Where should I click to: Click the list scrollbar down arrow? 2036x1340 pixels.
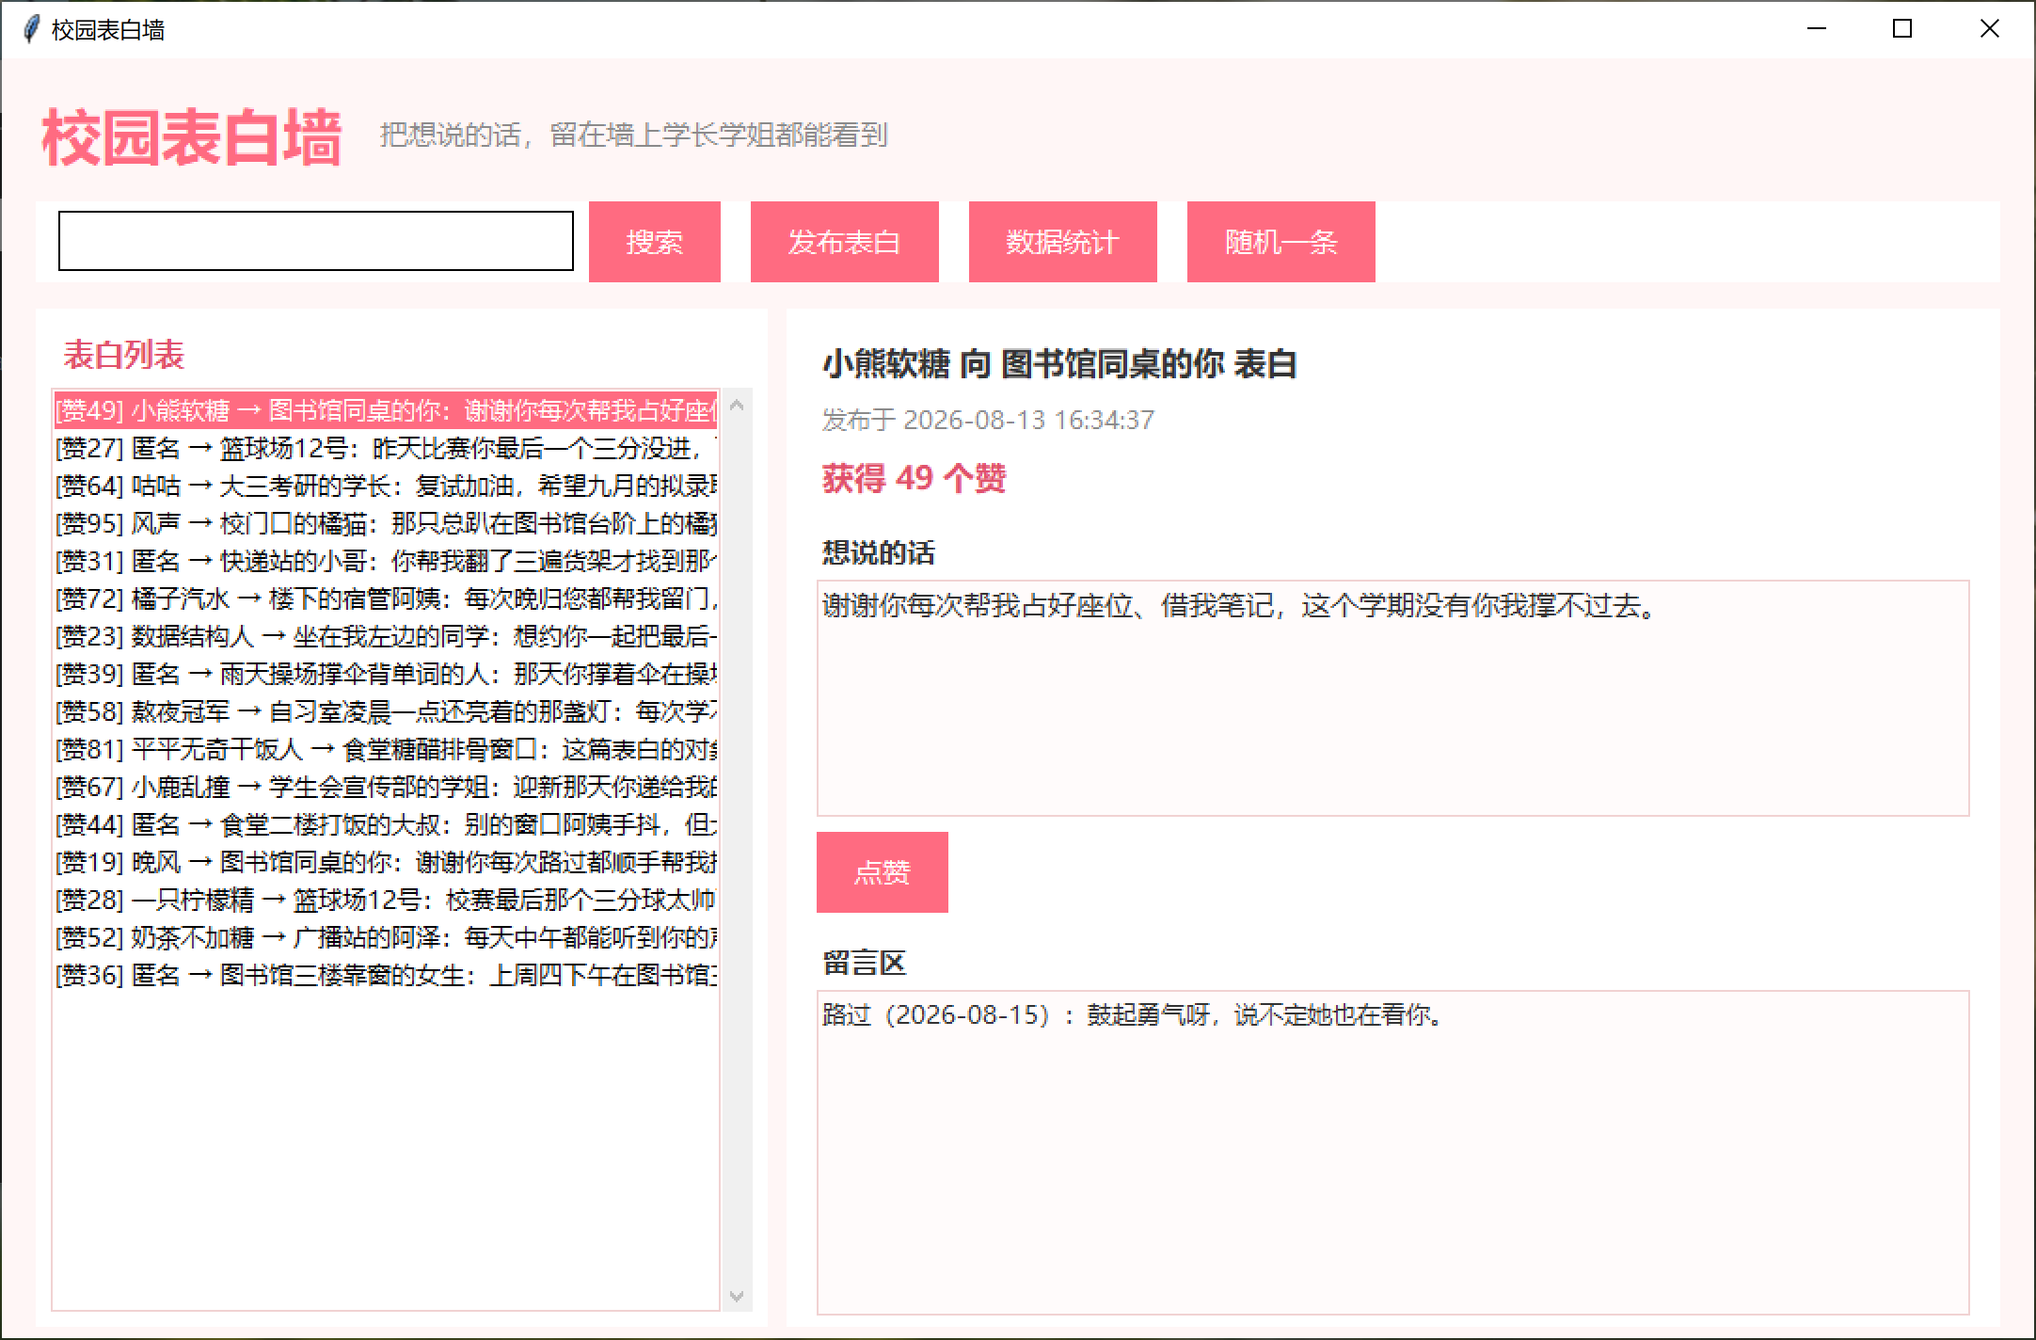click(x=737, y=1296)
